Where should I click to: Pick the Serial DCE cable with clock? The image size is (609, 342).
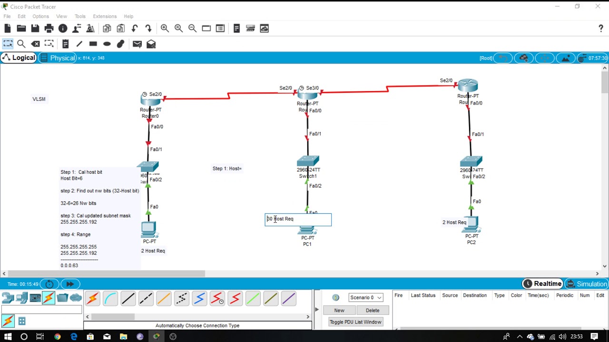pyautogui.click(x=217, y=299)
